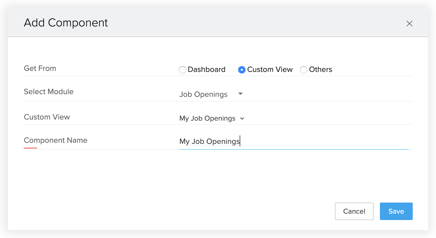Click the "Custom View" row label on left
The width and height of the screenshot is (436, 238).
[x=47, y=117]
